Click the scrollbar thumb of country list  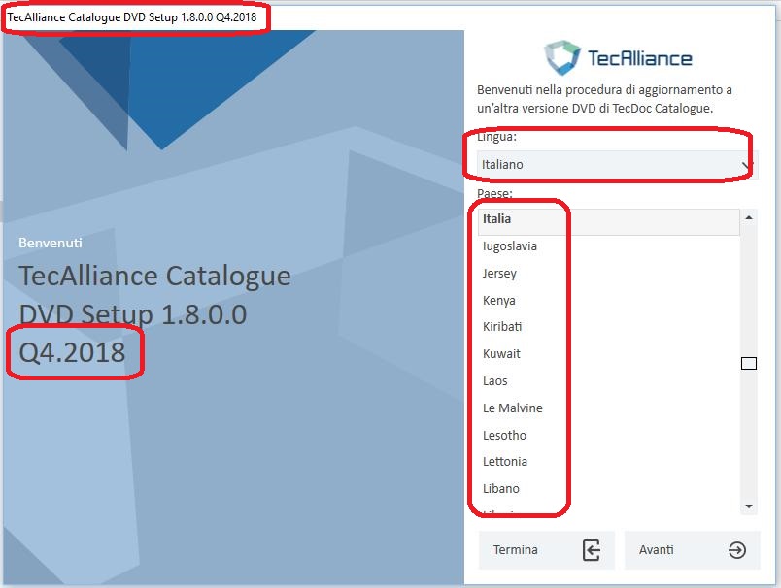(x=749, y=364)
